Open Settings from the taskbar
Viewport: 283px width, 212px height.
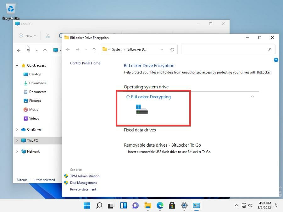[x=184, y=206]
